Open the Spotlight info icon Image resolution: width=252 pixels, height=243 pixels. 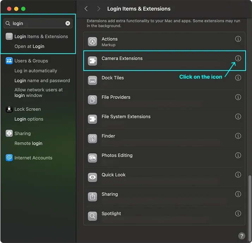[238, 213]
